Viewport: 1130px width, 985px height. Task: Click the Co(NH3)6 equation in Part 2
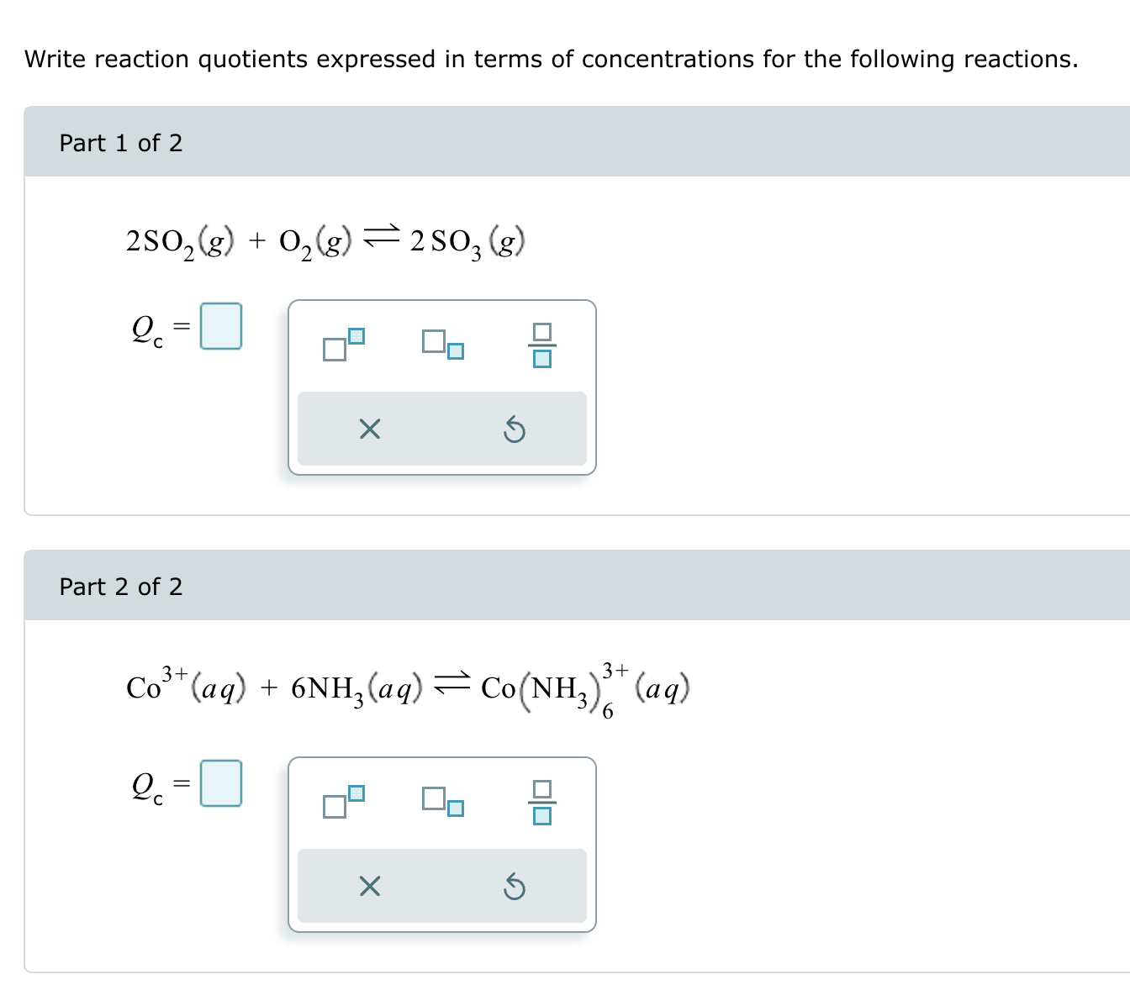tap(404, 687)
